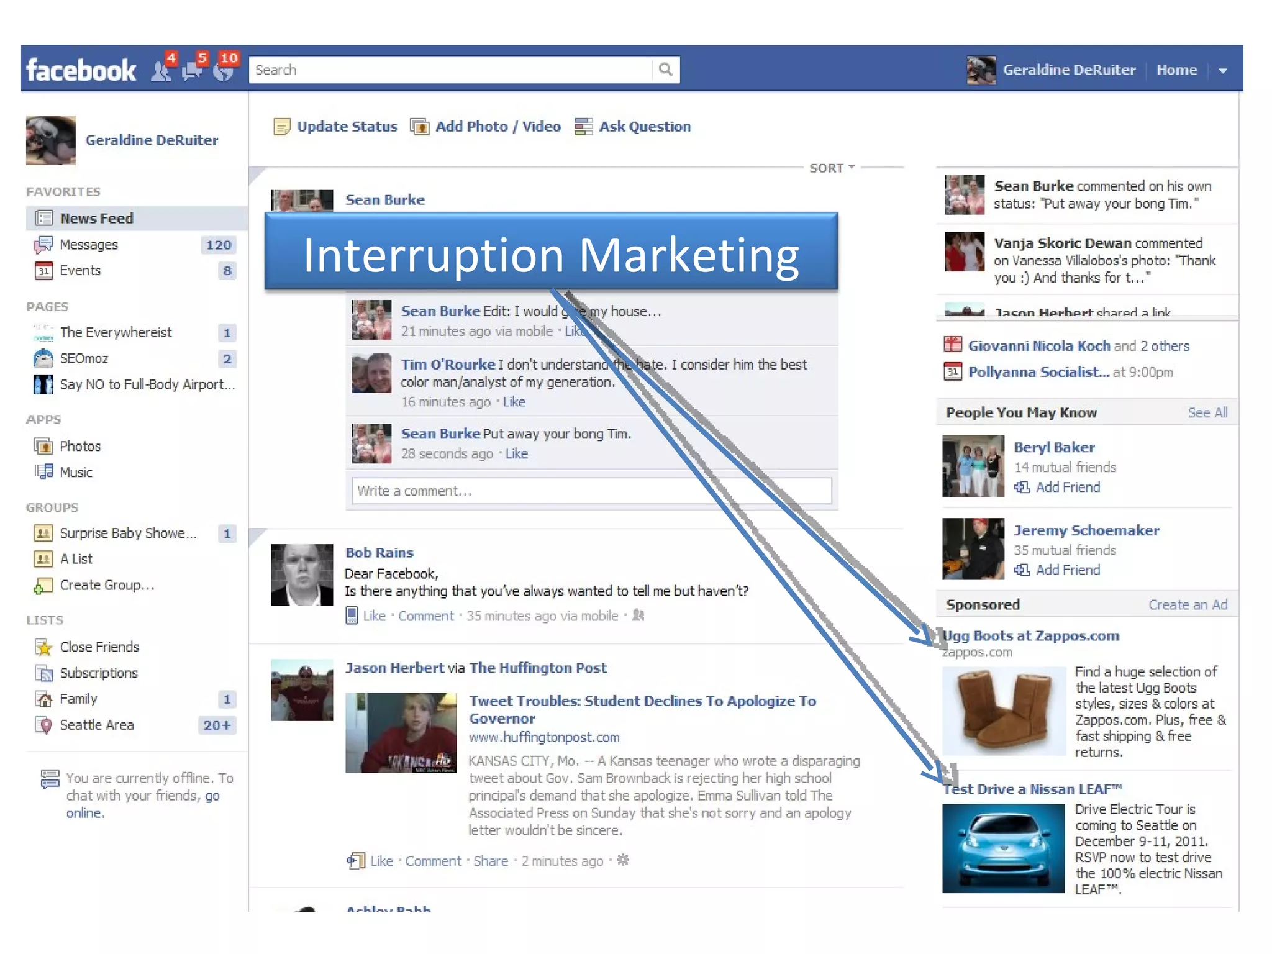Open www.huffingtonpost.com link

pos(544,737)
